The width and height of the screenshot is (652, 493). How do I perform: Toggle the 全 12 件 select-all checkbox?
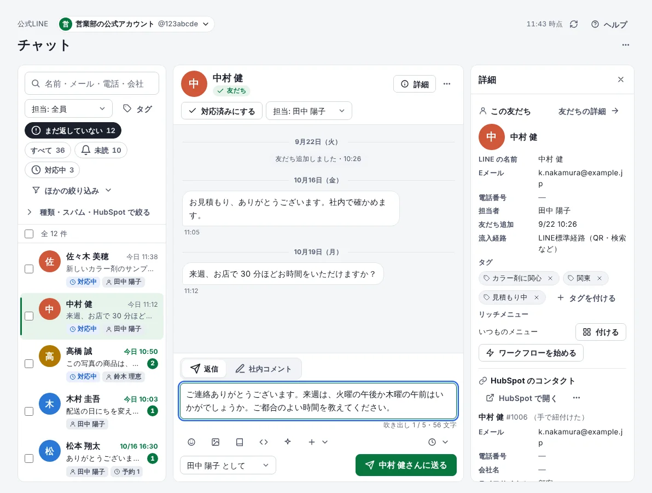coord(29,233)
